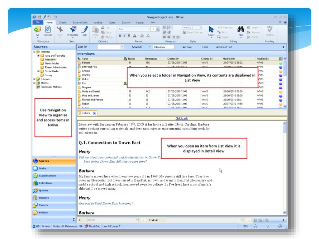Click the Copy icon
This screenshot has width=319, height=239.
tap(103, 32)
